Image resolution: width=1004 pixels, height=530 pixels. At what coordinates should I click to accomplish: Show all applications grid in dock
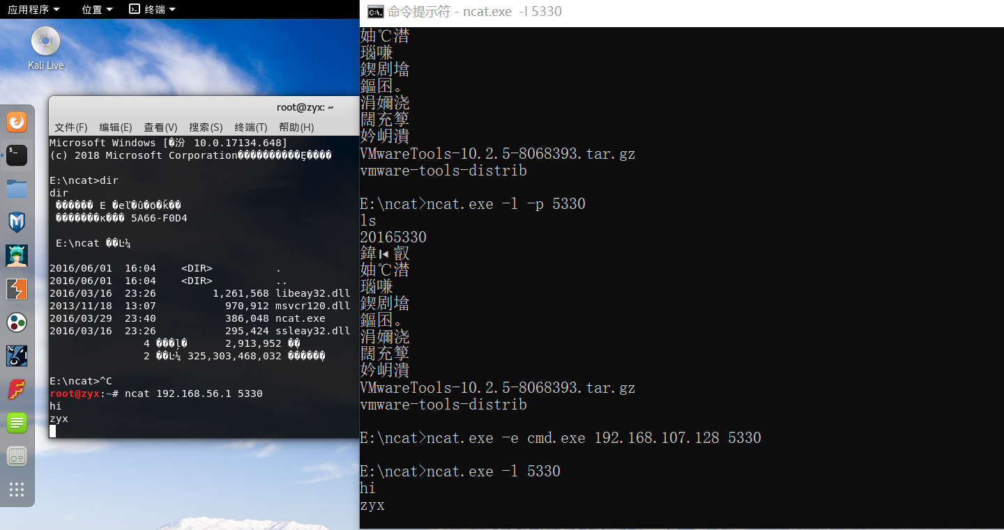pyautogui.click(x=17, y=490)
